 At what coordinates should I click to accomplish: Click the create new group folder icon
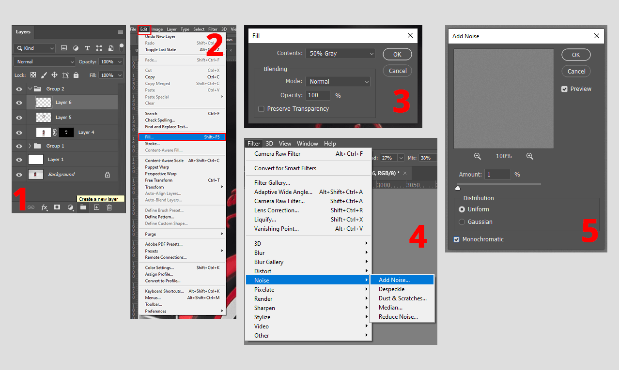[83, 207]
